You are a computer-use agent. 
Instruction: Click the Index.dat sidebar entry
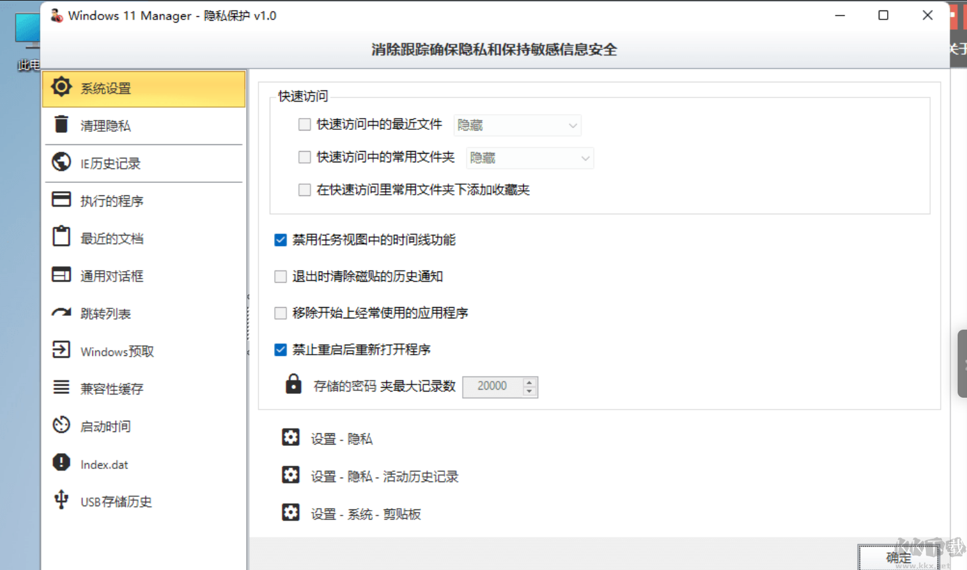point(61,463)
